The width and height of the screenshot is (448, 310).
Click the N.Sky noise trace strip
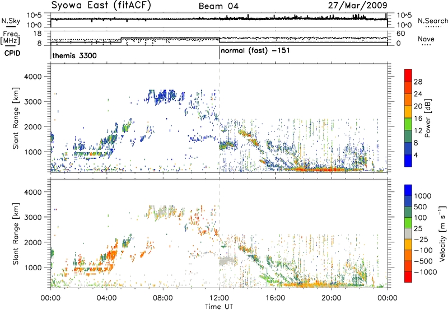219,20
